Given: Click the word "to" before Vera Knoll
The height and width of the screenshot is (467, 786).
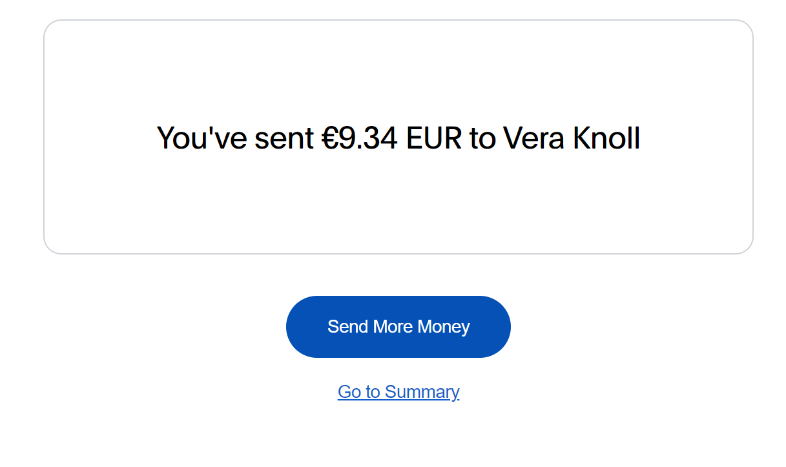Looking at the screenshot, I should 482,138.
